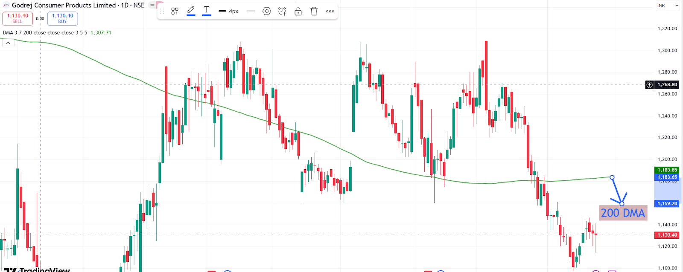Click the crosshair plus button on price axis
Image resolution: width=683 pixels, height=272 pixels.
pos(649,85)
